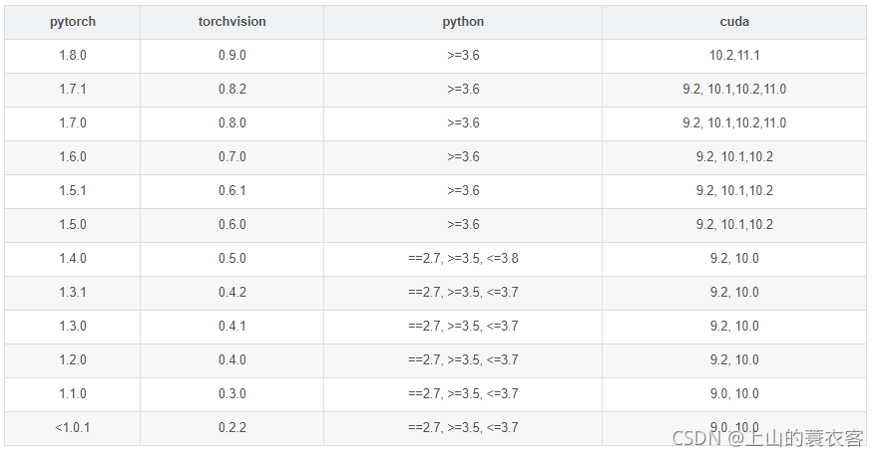Select the pytorch 1.4.0 cell
This screenshot has width=878, height=456.
tap(73, 259)
